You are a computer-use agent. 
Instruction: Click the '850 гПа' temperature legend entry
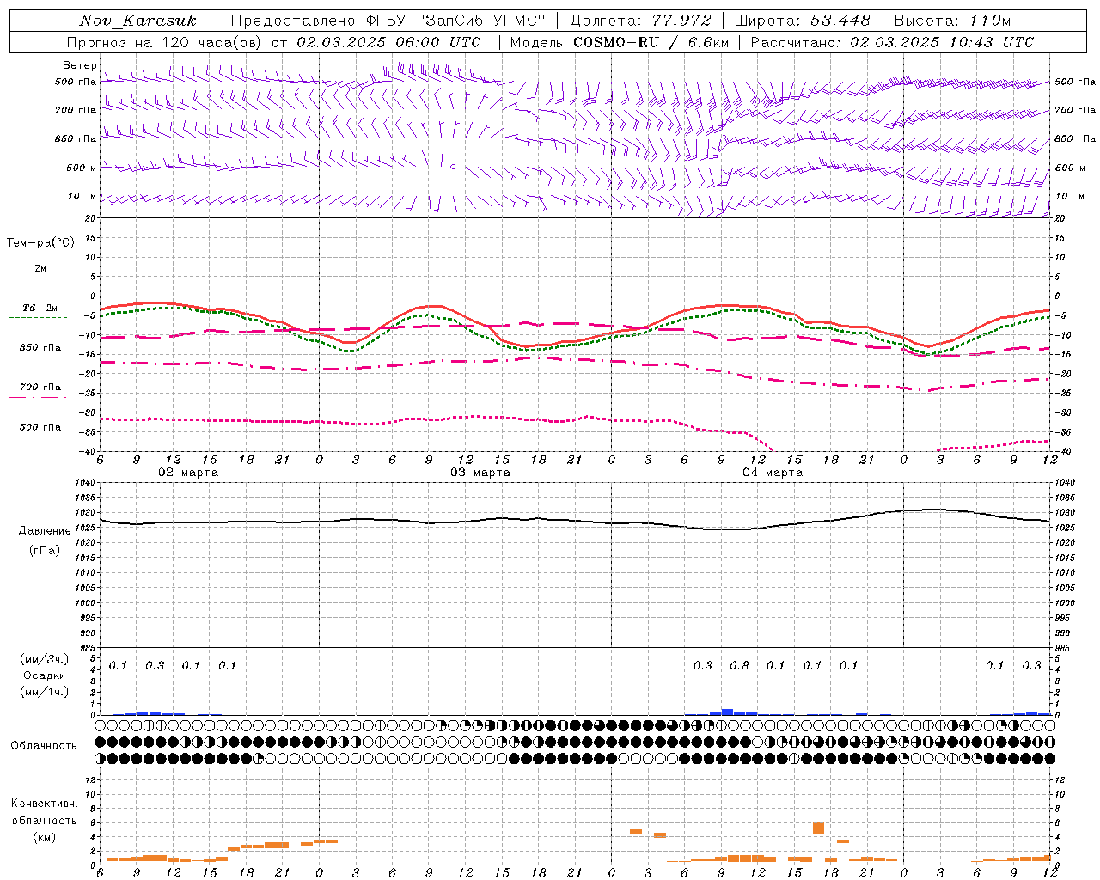point(40,348)
